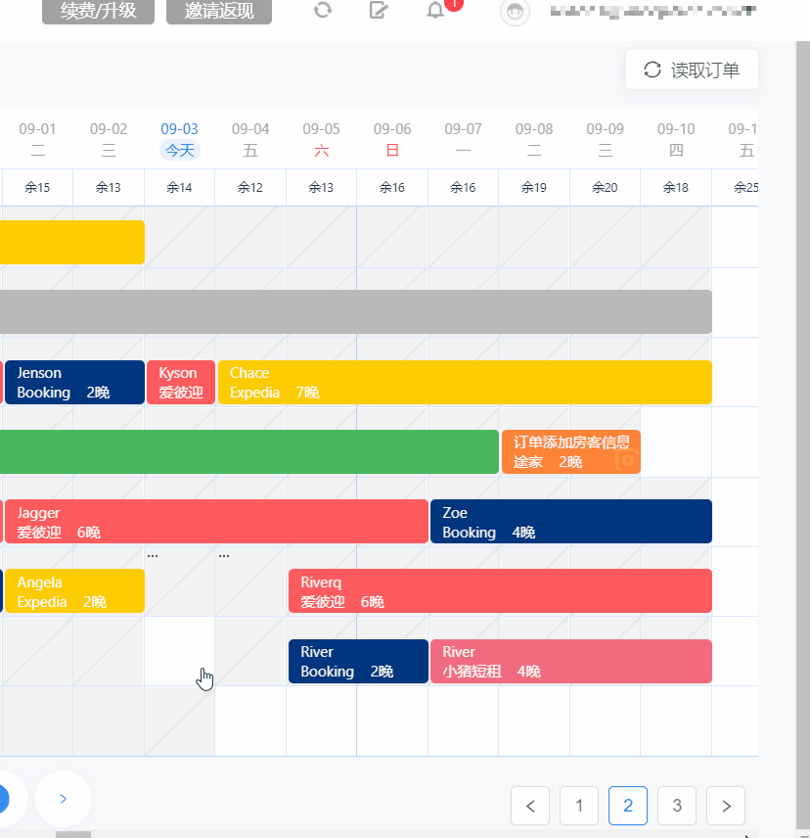Select the 09-04 date header
This screenshot has width=810, height=838.
coord(250,139)
